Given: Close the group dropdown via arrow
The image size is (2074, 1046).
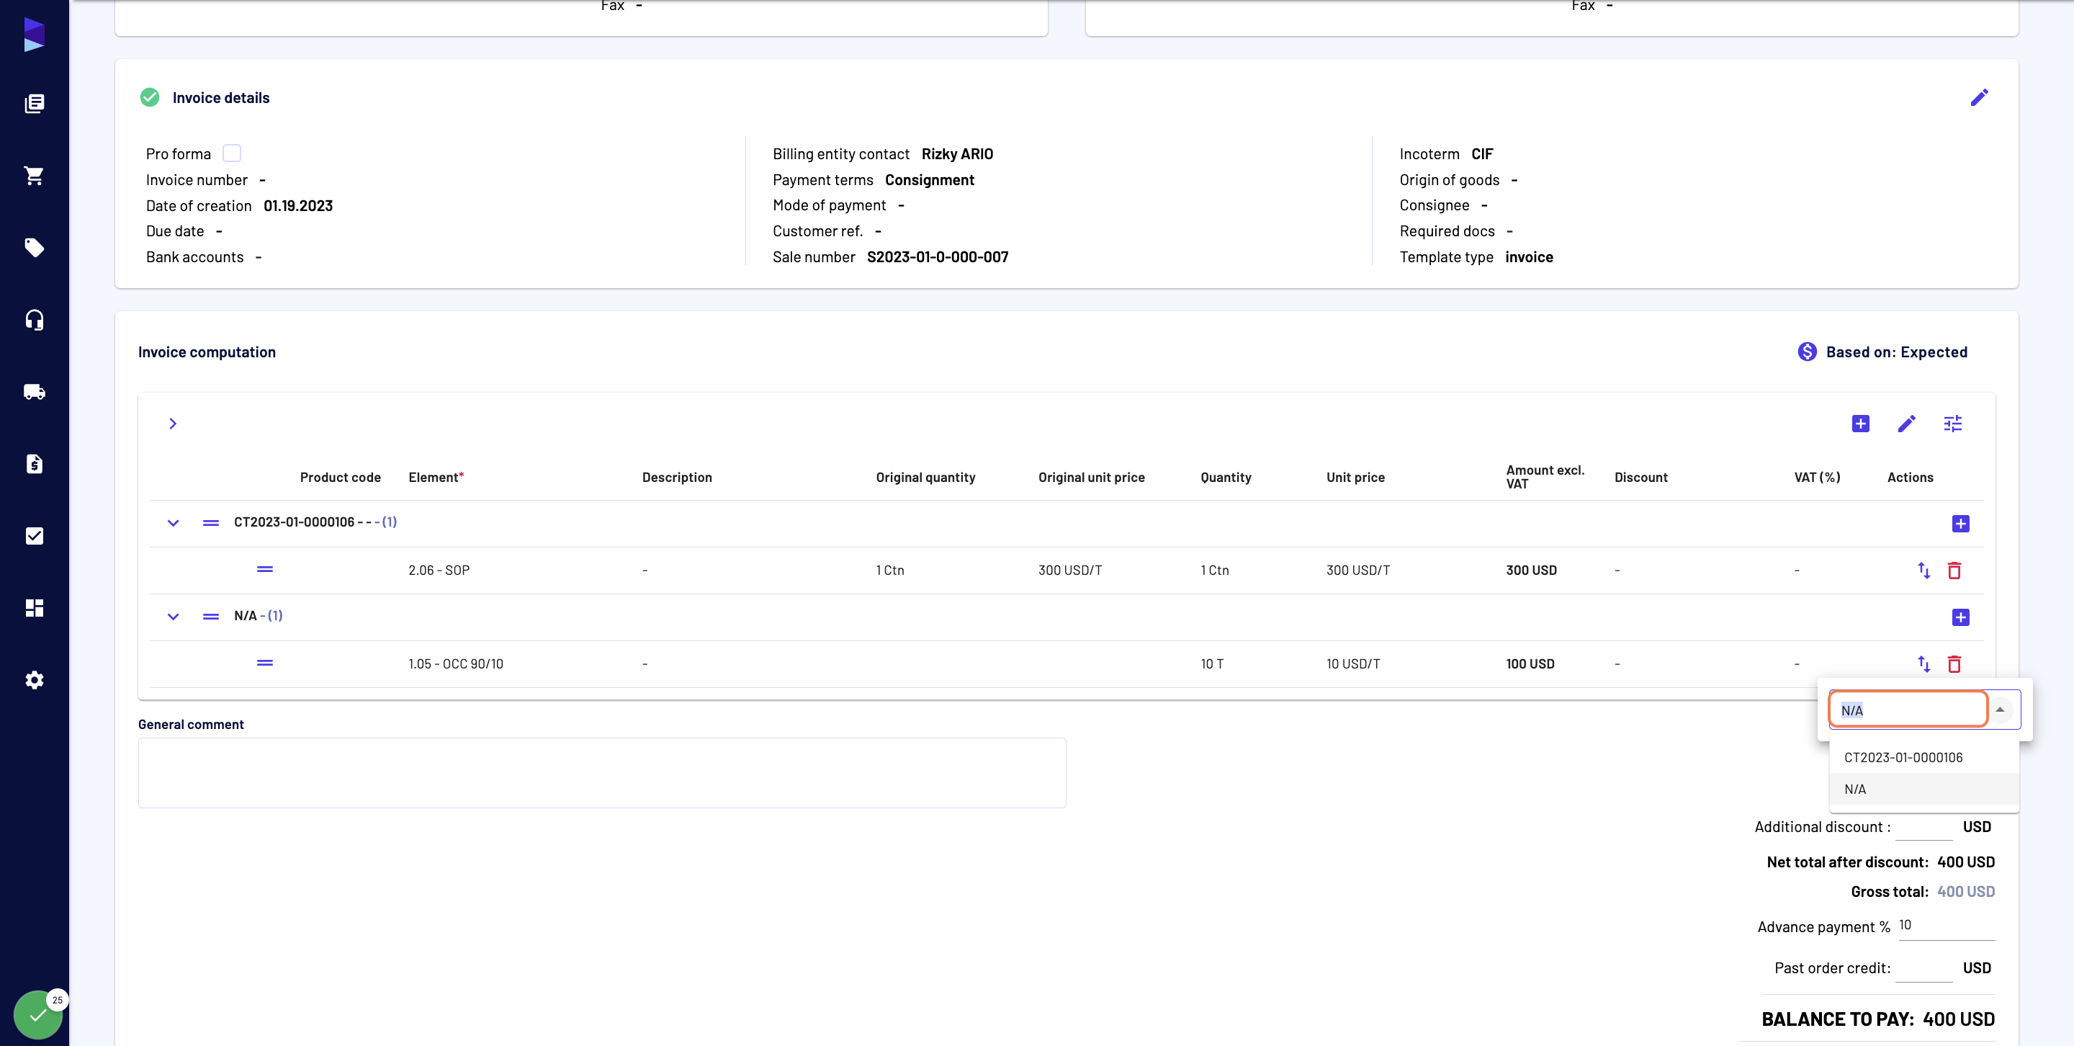Looking at the screenshot, I should pyautogui.click(x=1999, y=710).
